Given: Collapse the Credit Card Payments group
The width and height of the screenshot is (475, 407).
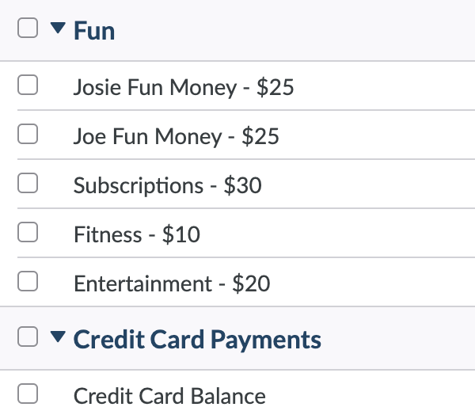Looking at the screenshot, I should pyautogui.click(x=58, y=337).
